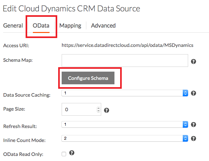Click the Edit Cloud Dynamics CRM heading
209x161 pixels.
pos(71,9)
